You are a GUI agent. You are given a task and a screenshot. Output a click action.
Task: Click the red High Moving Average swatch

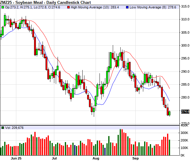68,7
